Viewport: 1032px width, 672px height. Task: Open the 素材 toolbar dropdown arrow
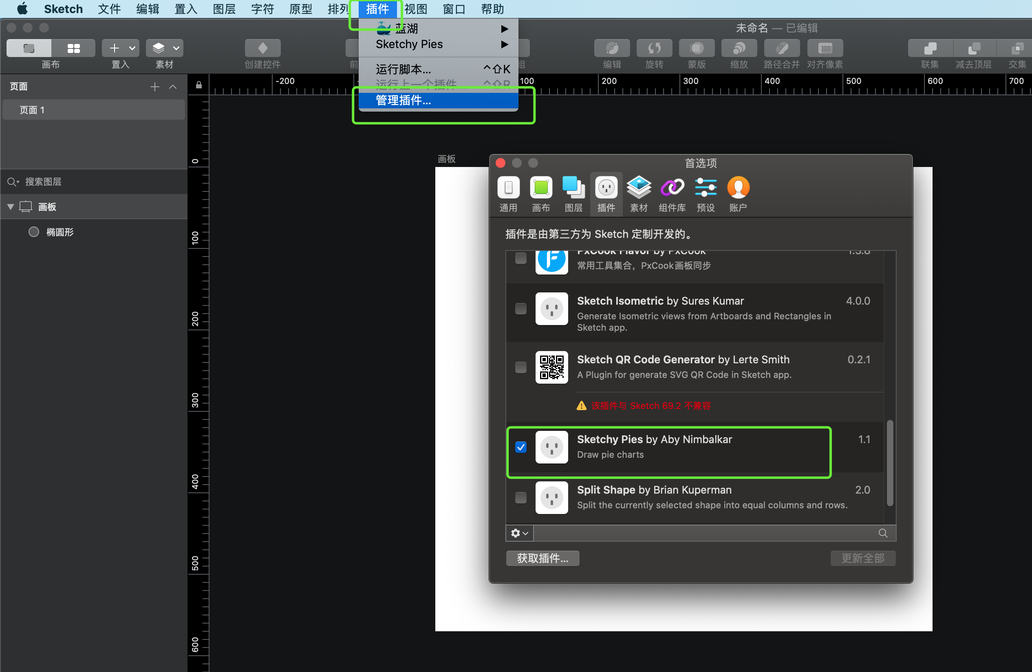point(176,48)
